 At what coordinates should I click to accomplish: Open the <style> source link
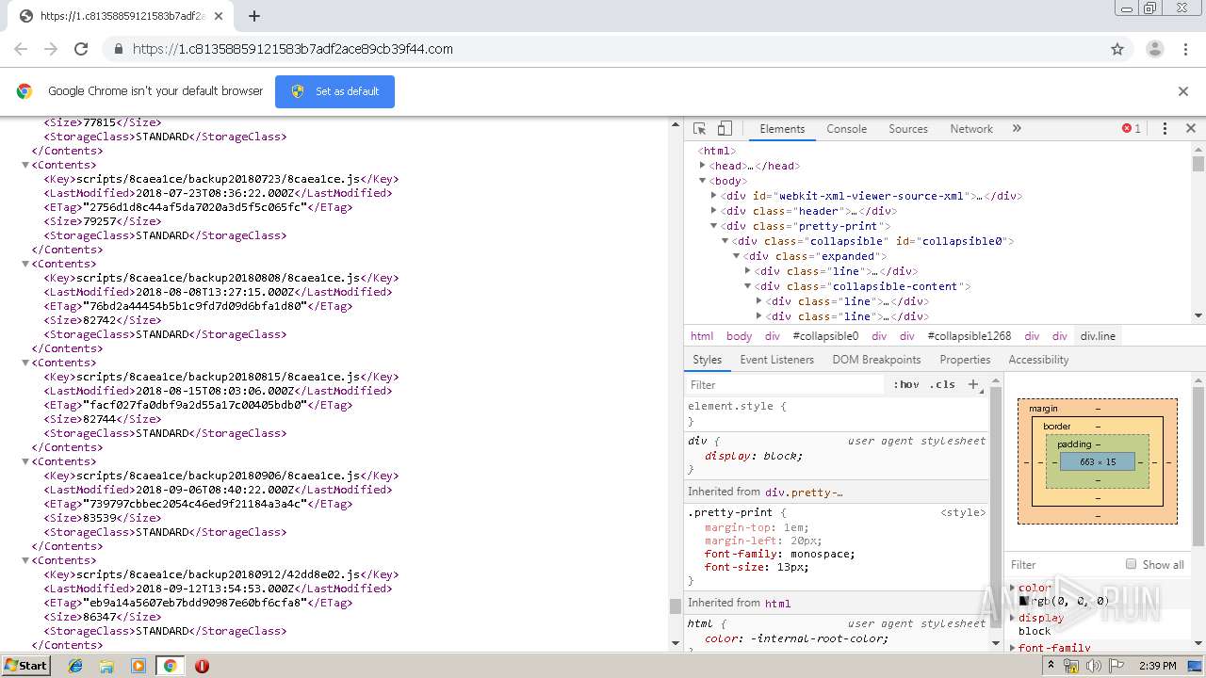(963, 512)
